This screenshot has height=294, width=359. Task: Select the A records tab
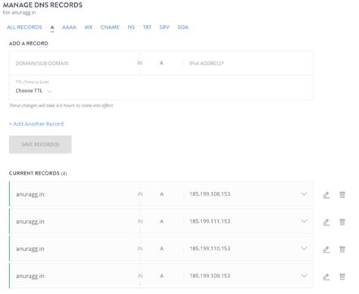click(52, 27)
